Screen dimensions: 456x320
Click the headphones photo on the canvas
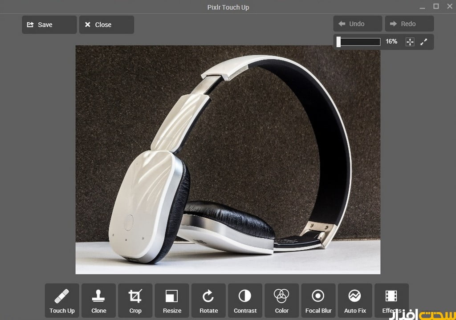click(x=228, y=159)
